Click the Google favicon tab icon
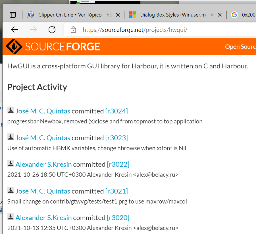The height and width of the screenshot is (234, 256). pos(234,15)
